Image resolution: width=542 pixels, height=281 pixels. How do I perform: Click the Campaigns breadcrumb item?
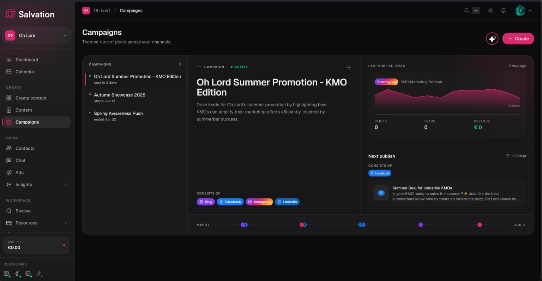pyautogui.click(x=131, y=11)
